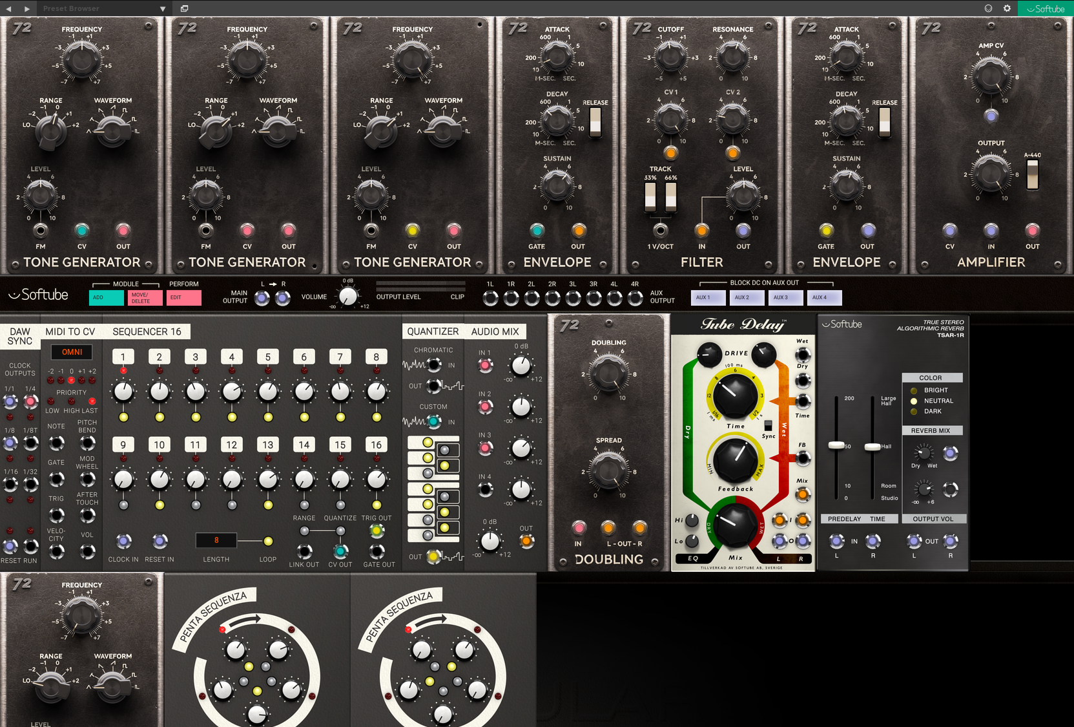The image size is (1074, 727).
Task: Toggle the Sync switch on the Tube Delay
Action: [767, 426]
